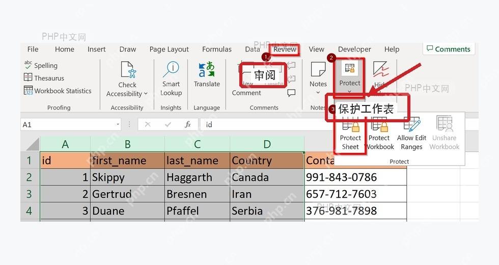Image resolution: width=499 pixels, height=265 pixels.
Task: Open the Help tab
Action: click(392, 49)
